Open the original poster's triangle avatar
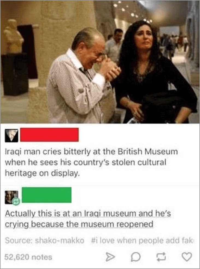Screen dimensions: 200x269 (x=11, y=135)
